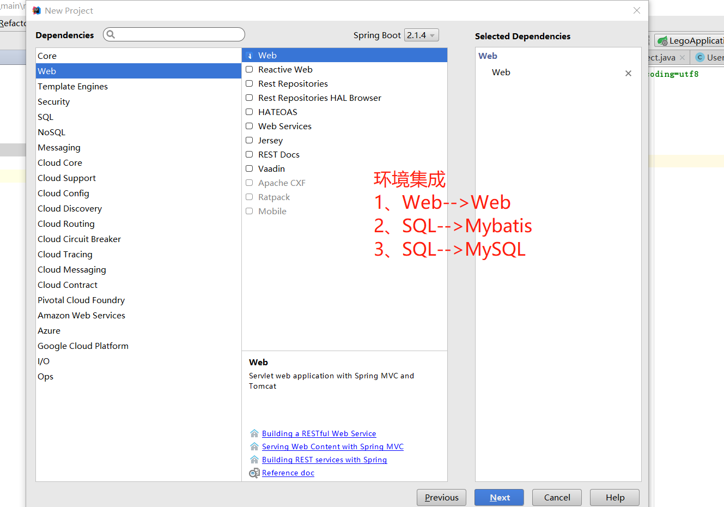Choose the Cloud Contract category
Screen dimensions: 724x507
(138, 285)
